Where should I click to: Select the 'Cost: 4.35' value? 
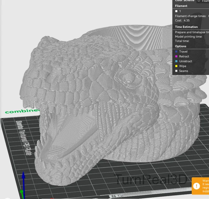tap(182, 20)
